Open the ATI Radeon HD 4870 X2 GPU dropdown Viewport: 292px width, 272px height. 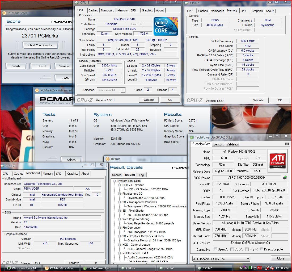tap(221, 259)
